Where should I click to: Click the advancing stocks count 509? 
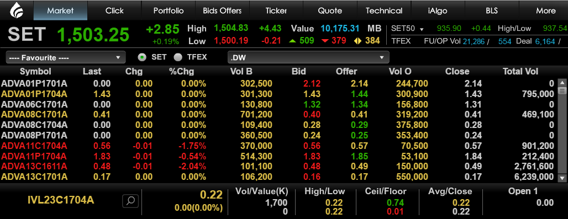(x=307, y=40)
